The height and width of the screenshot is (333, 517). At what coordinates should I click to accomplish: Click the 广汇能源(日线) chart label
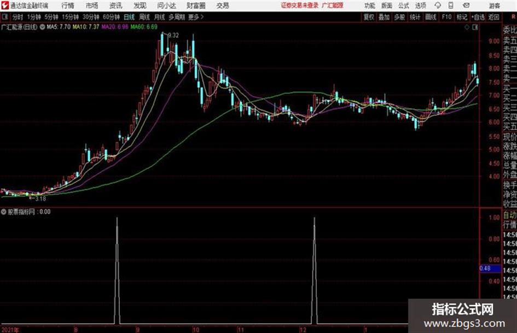tap(19, 27)
